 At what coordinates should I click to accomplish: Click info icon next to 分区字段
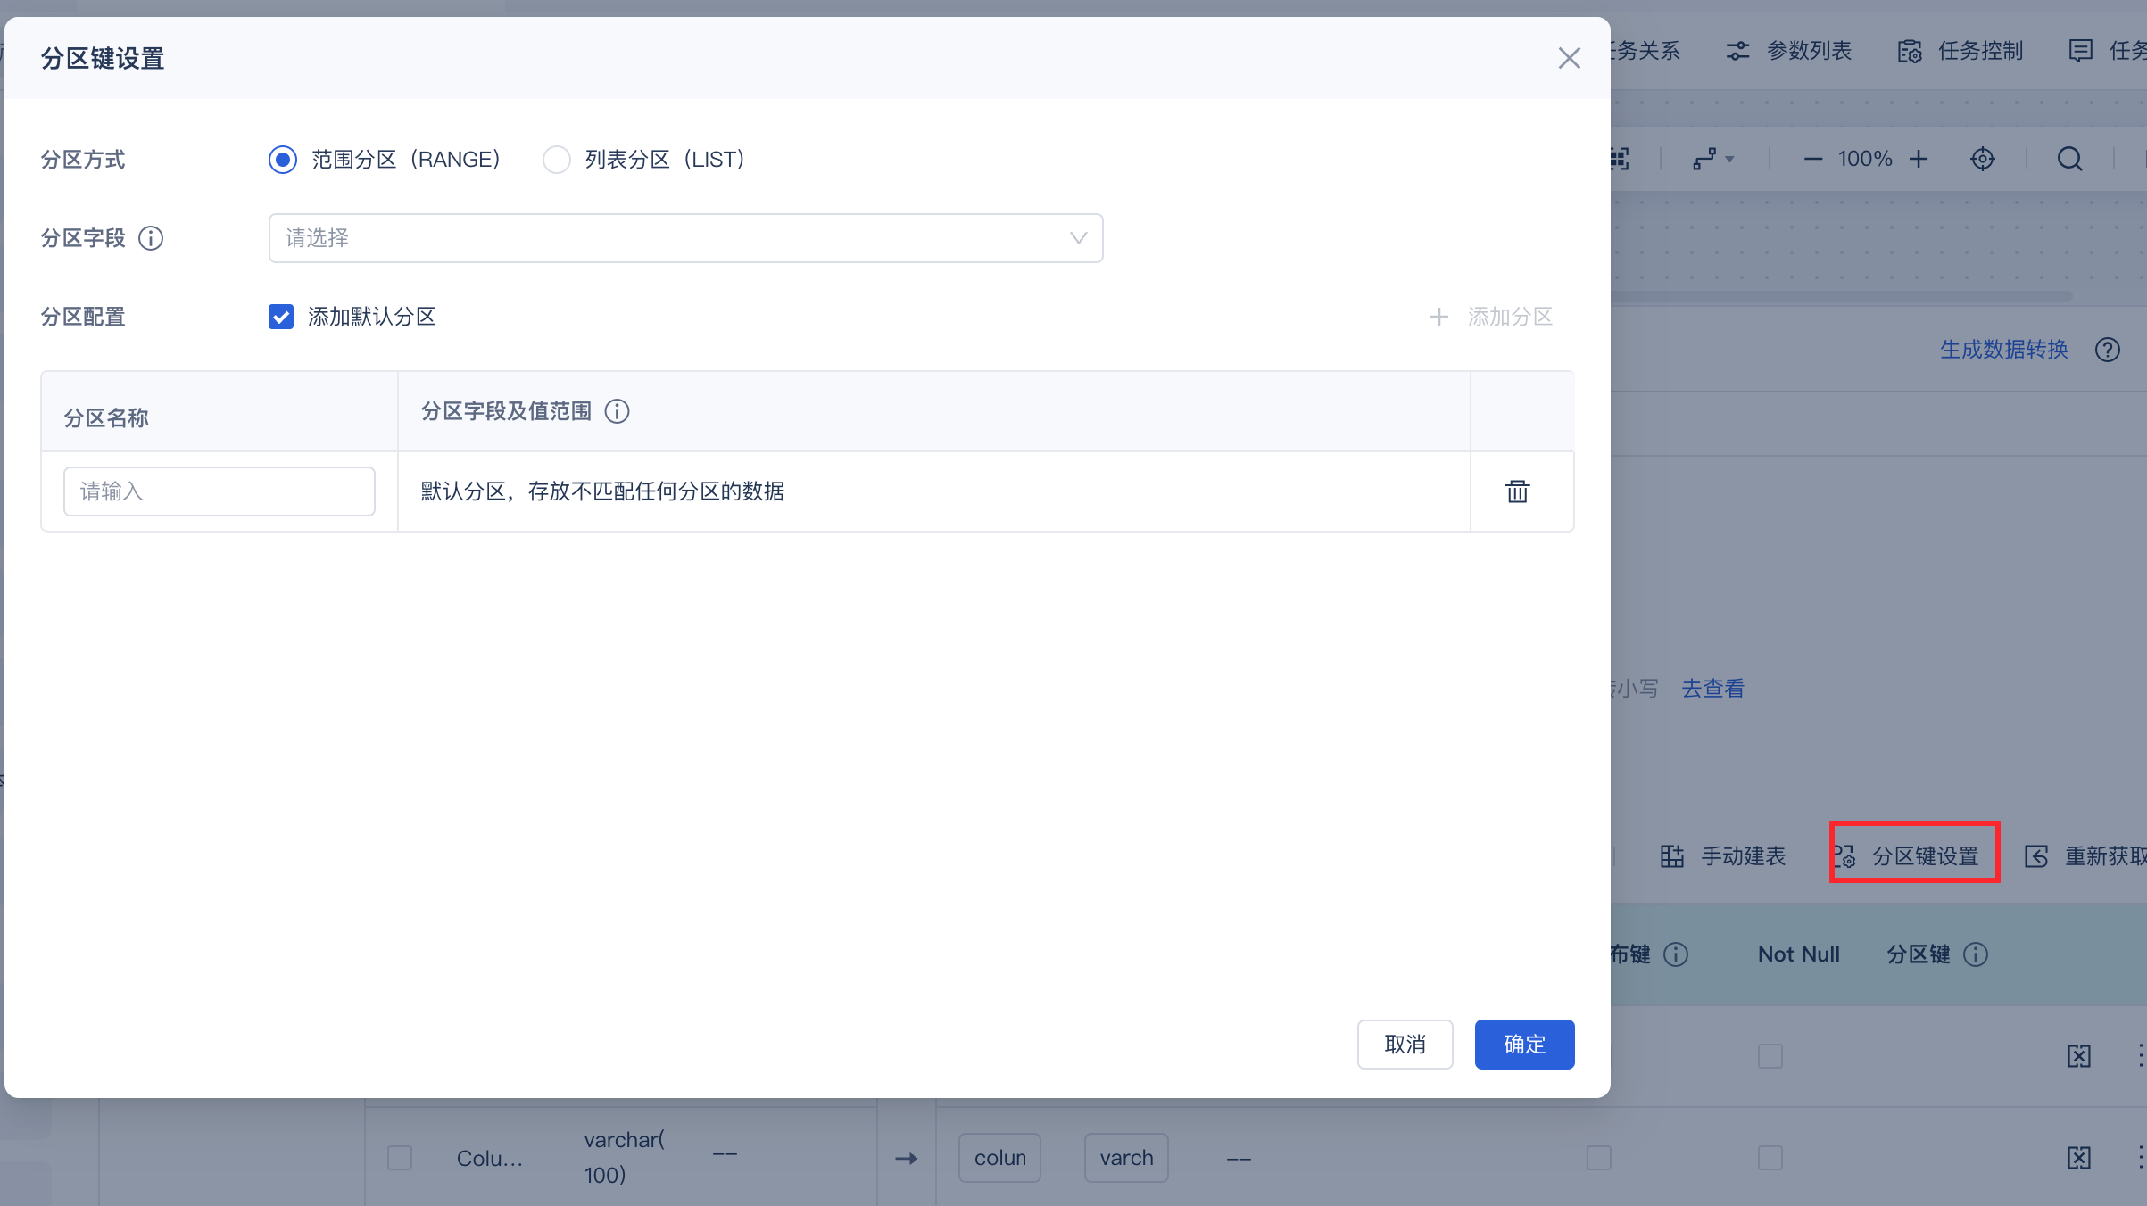coord(151,238)
